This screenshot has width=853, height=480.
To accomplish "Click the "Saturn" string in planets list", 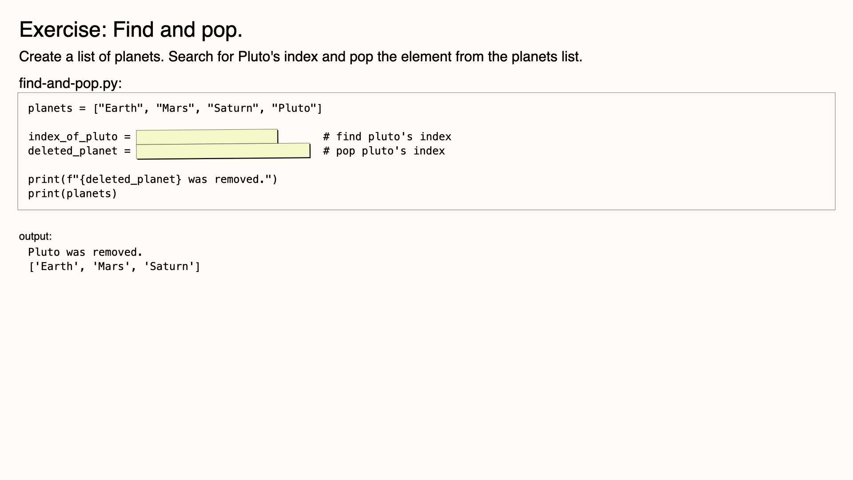I will point(233,108).
